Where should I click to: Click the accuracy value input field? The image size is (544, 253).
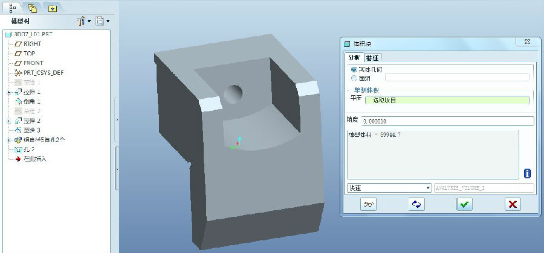tap(447, 121)
